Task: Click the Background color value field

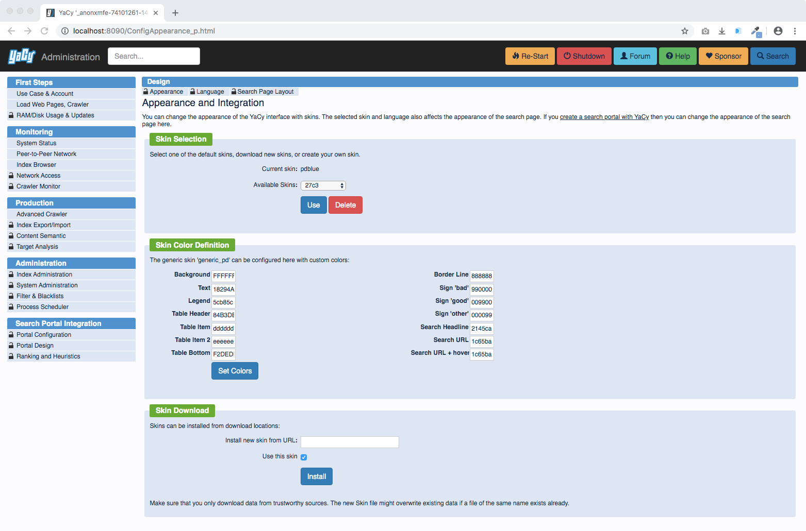Action: click(x=223, y=276)
